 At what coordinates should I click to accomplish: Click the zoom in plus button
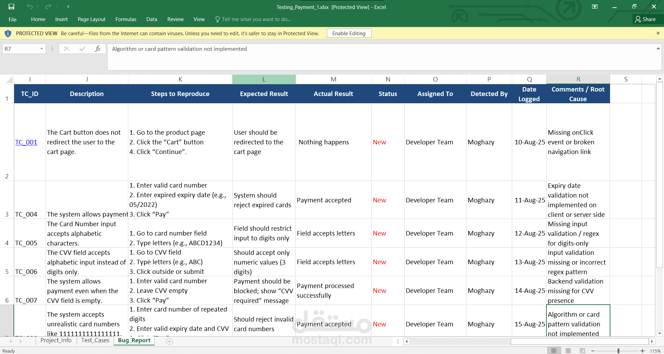pyautogui.click(x=642, y=351)
